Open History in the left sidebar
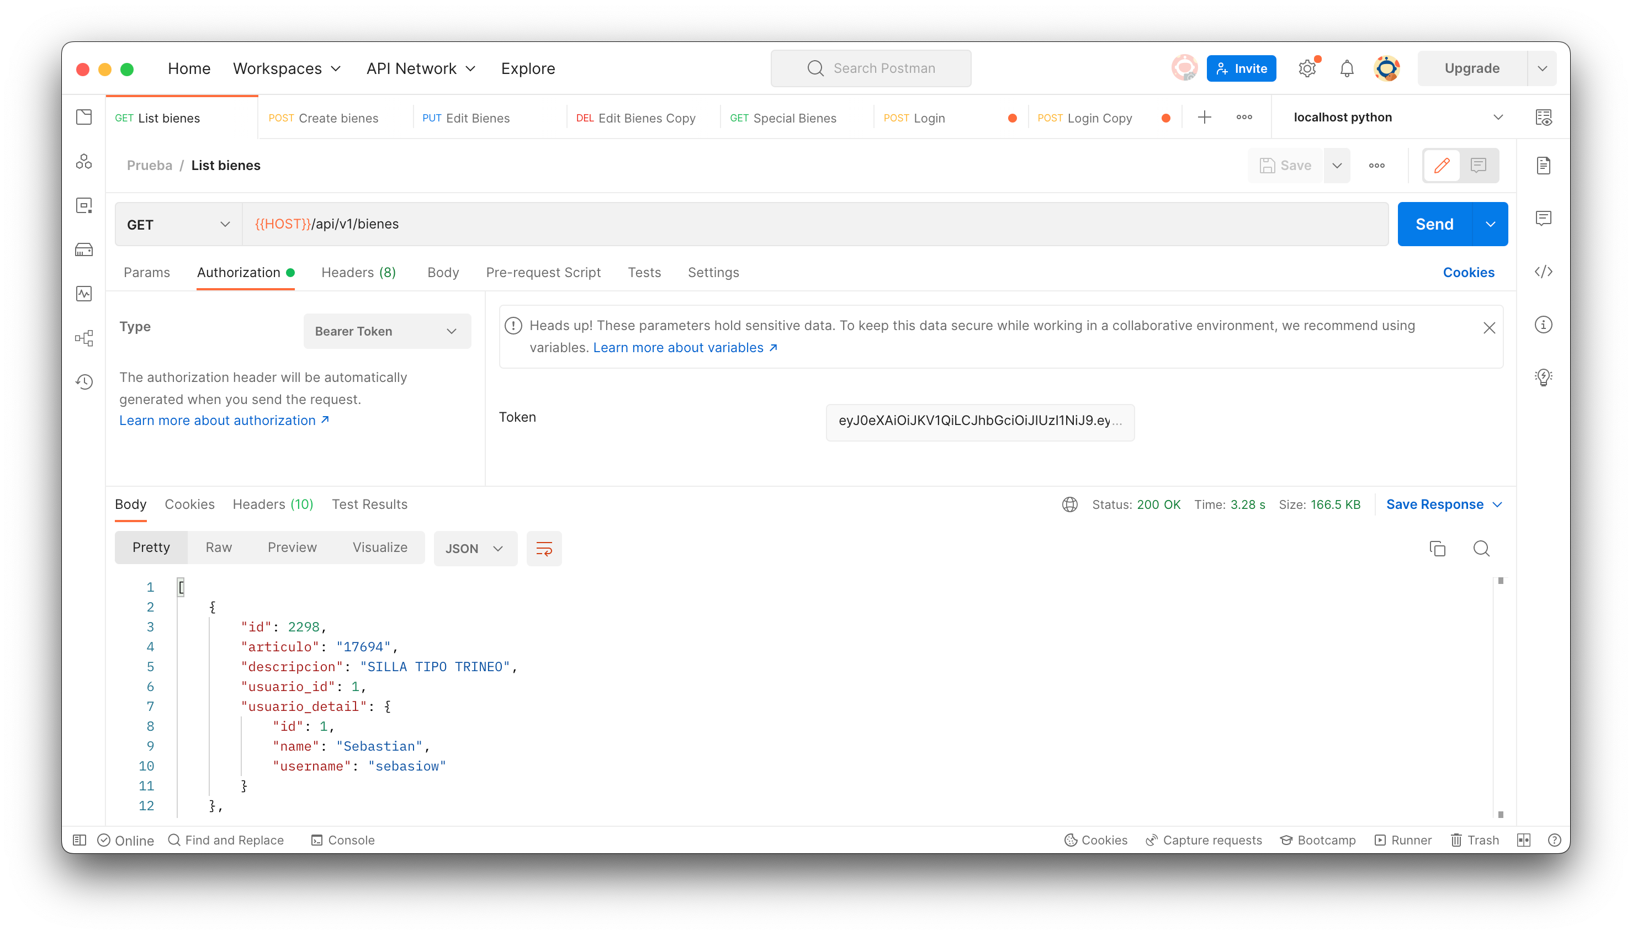Screen dimensions: 1632x935 (x=84, y=381)
